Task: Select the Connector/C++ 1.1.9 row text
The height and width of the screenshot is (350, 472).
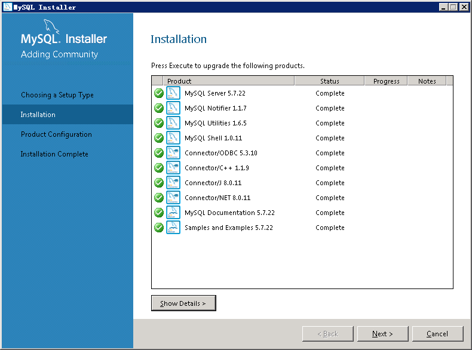Action: (x=217, y=168)
